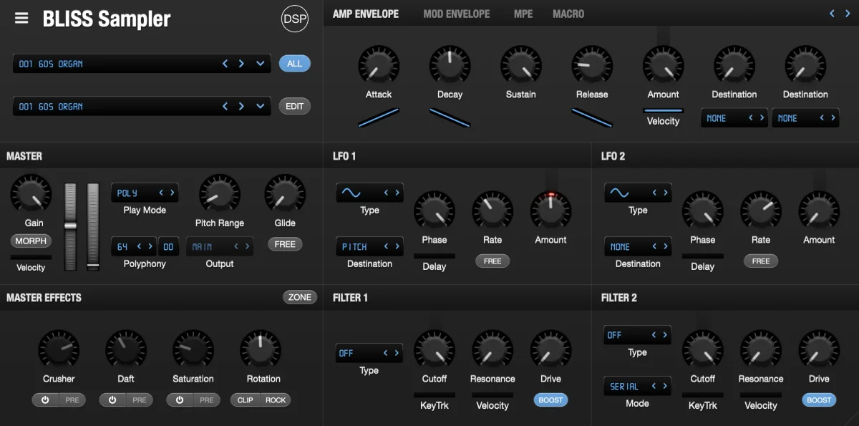Click the Attack rising curve shape icon
This screenshot has height=426, width=859.
point(379,117)
